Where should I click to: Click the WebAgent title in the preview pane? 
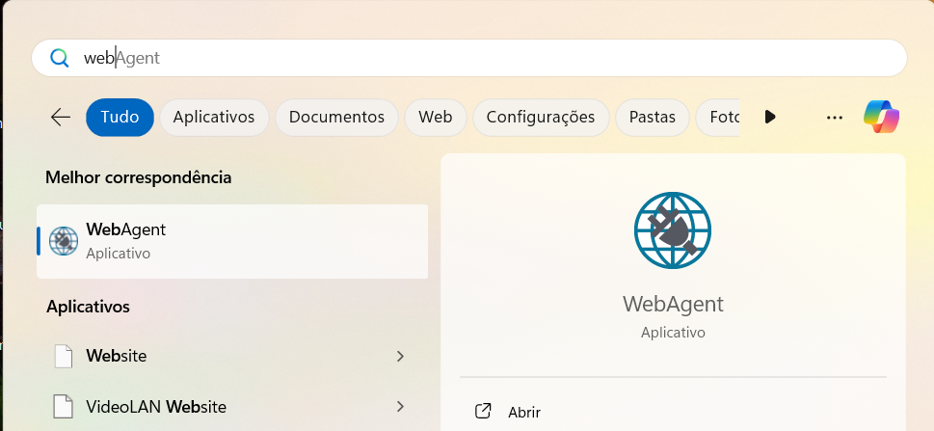click(673, 304)
